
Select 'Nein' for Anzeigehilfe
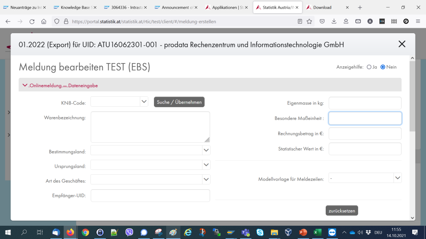tap(383, 67)
